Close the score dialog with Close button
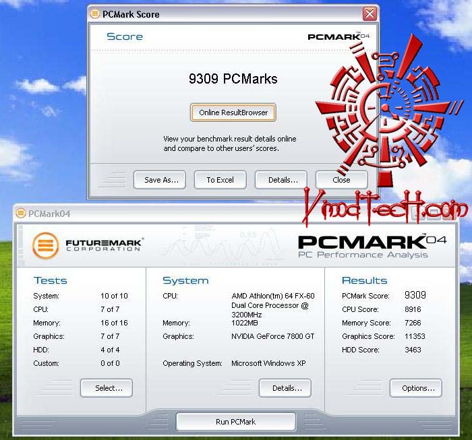The width and height of the screenshot is (472, 440). 342,180
